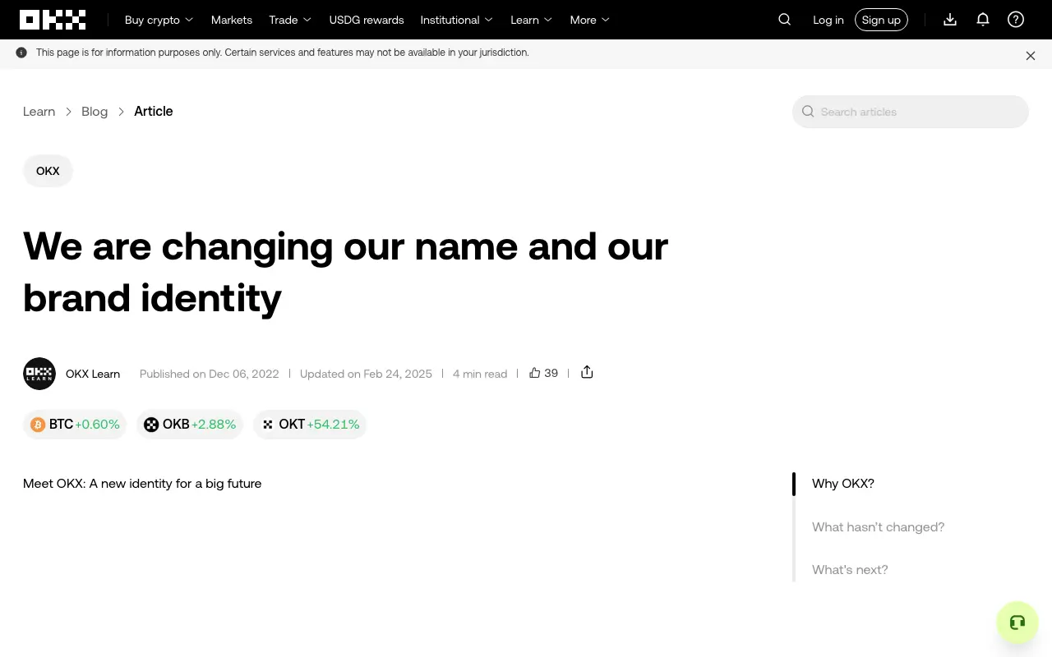Click the OKB token icon
The width and height of the screenshot is (1052, 657).
point(151,425)
